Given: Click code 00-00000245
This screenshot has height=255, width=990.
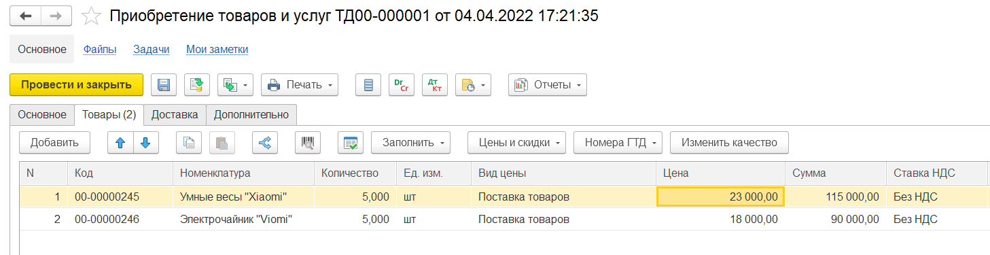Looking at the screenshot, I should click(x=107, y=197).
